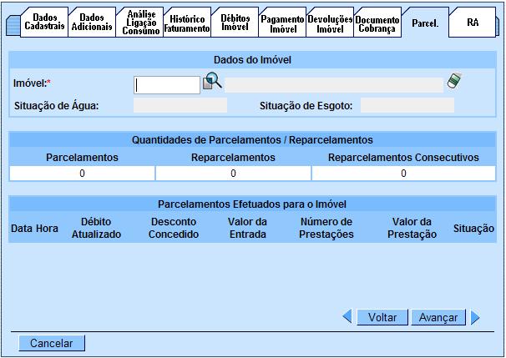Click the Reparcelamentos Consecutivos count cell
The width and height of the screenshot is (506, 358).
point(403,174)
